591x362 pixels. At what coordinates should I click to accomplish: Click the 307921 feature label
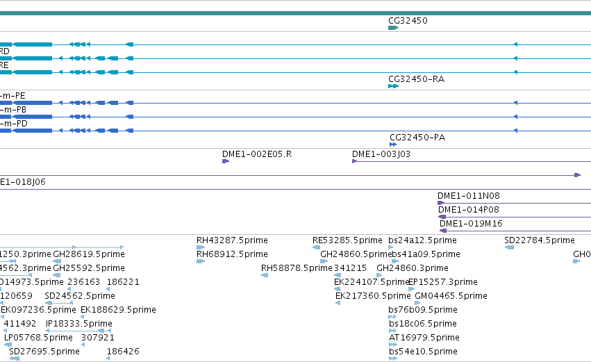[98, 338]
